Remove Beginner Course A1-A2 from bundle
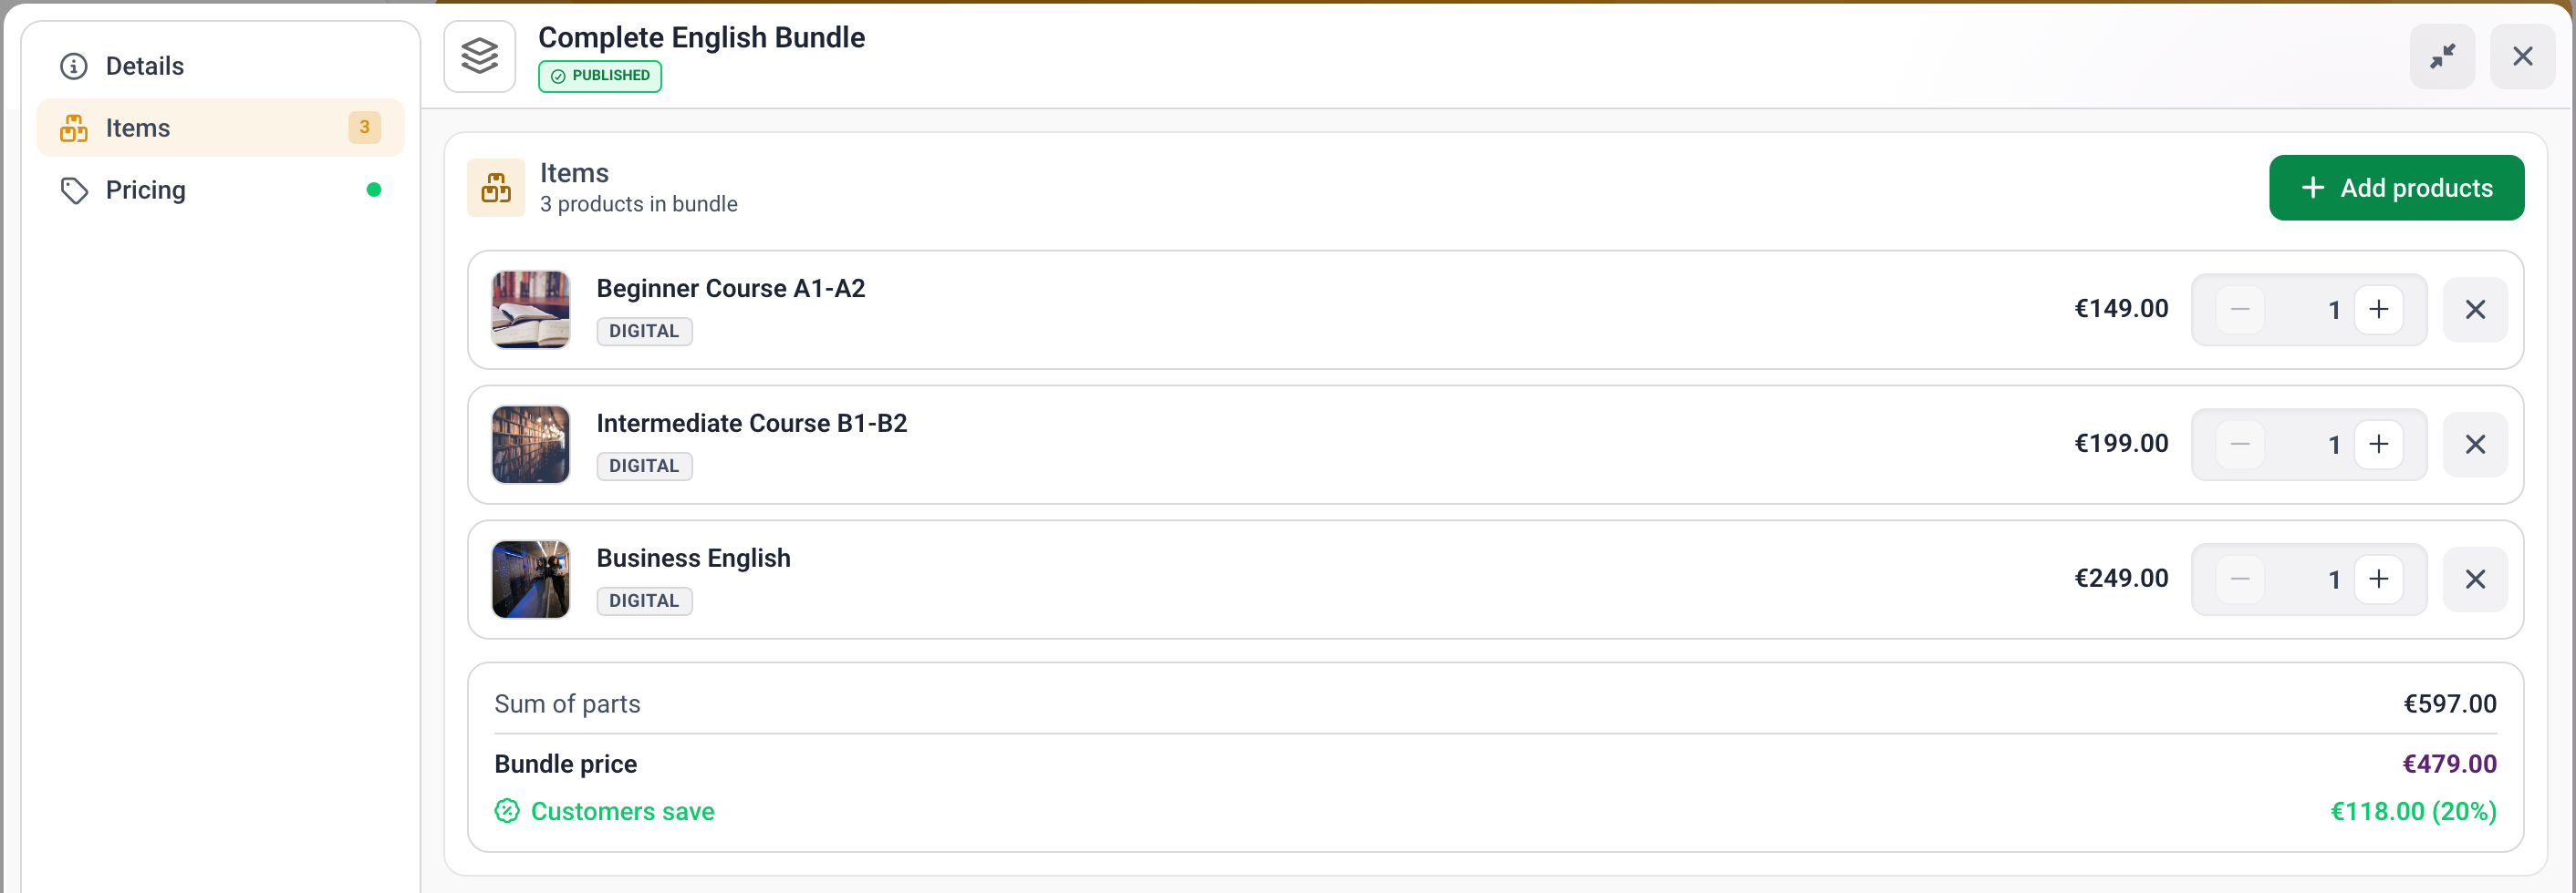The width and height of the screenshot is (2576, 893). tap(2475, 310)
